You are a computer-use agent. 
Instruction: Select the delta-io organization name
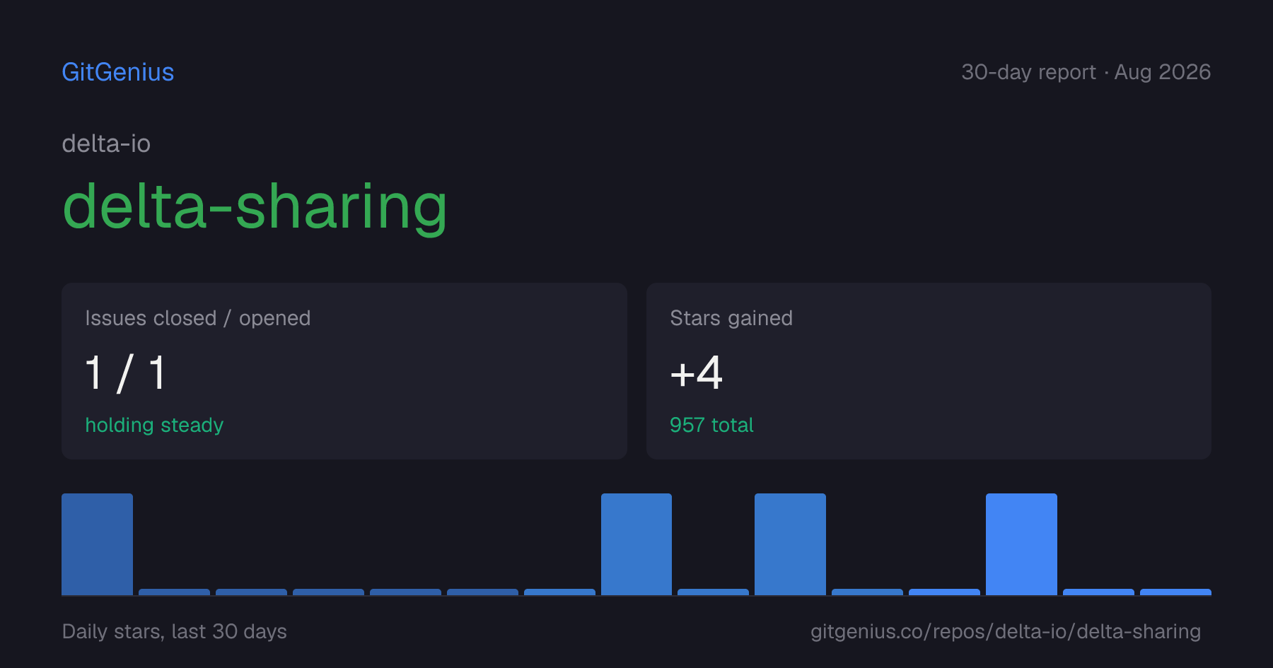[x=106, y=143]
